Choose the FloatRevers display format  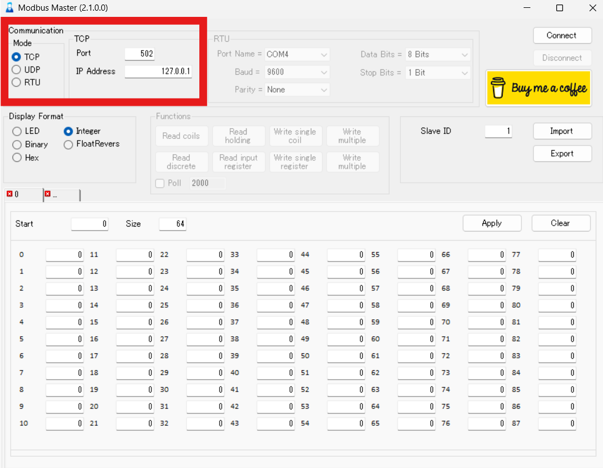coord(68,145)
